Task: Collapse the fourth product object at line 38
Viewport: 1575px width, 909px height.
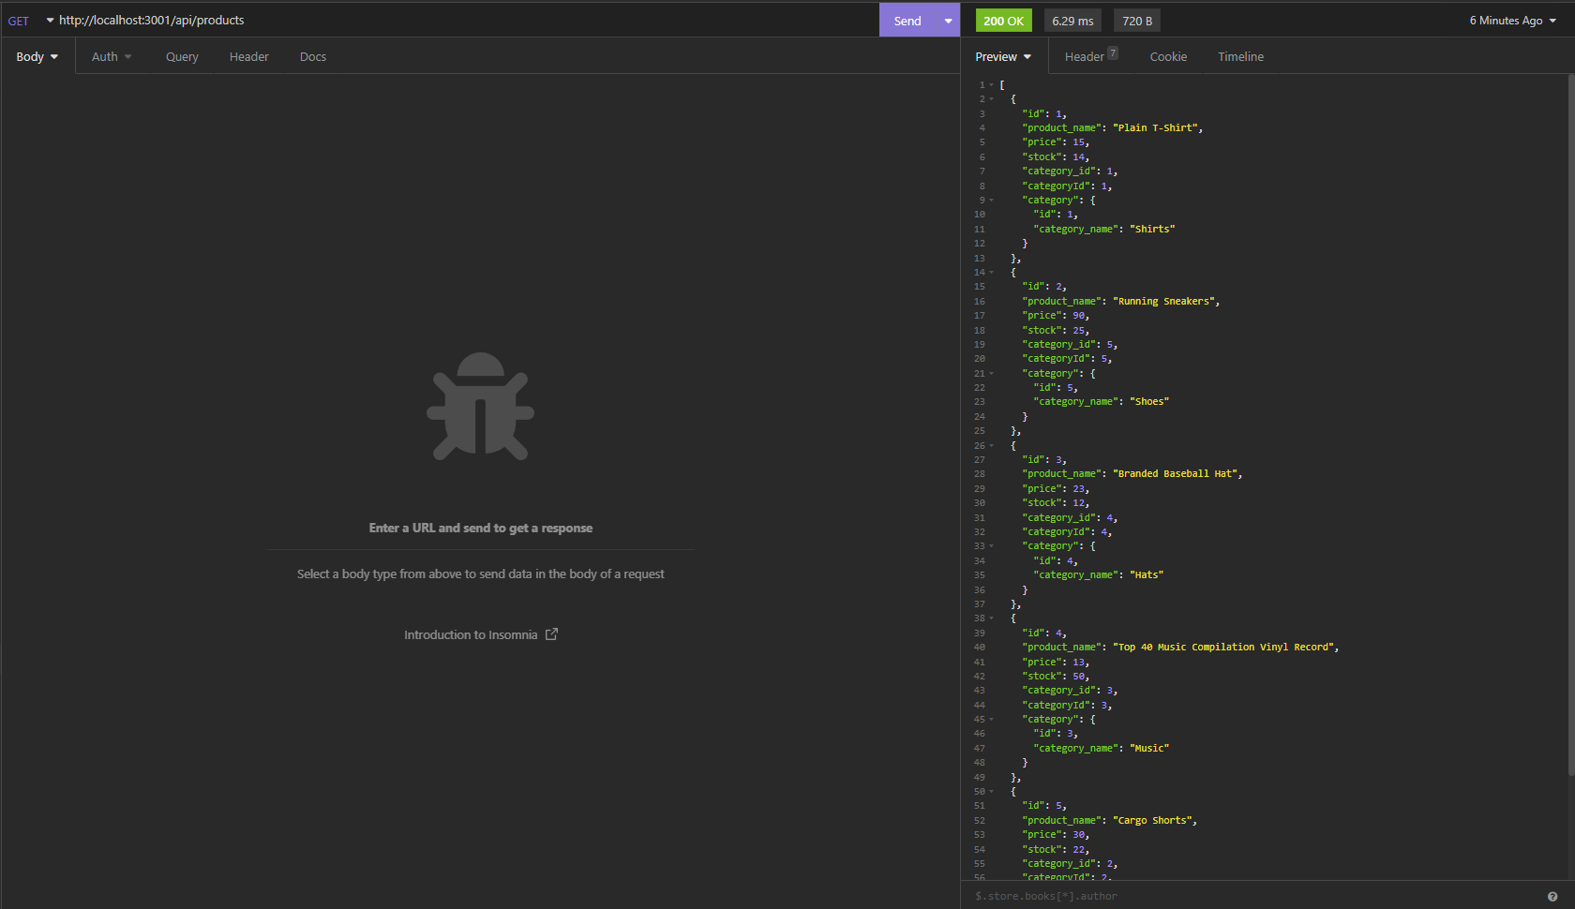Action: (x=992, y=618)
